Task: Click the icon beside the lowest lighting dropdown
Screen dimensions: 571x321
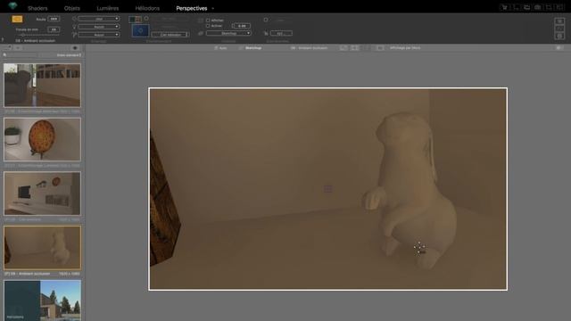Action: point(74,35)
